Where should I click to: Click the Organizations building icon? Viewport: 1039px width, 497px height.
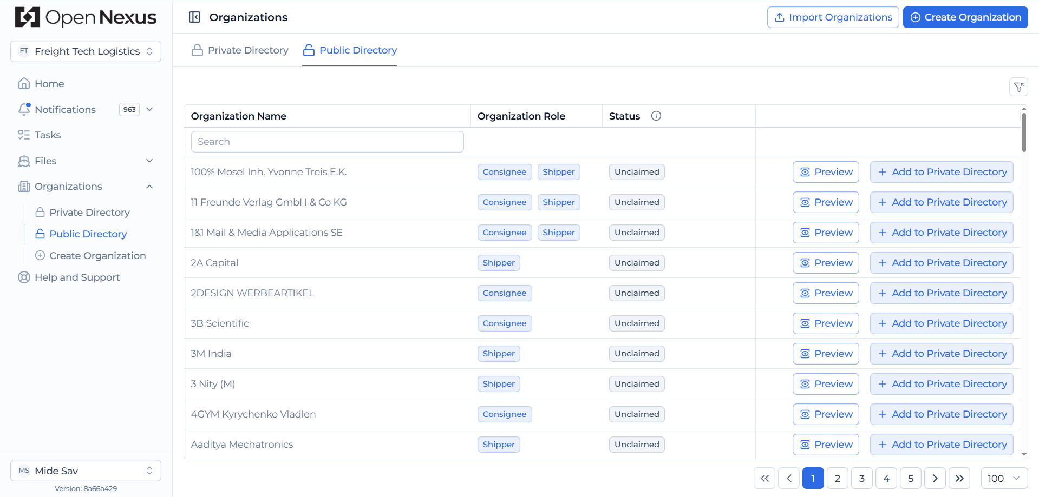click(24, 187)
